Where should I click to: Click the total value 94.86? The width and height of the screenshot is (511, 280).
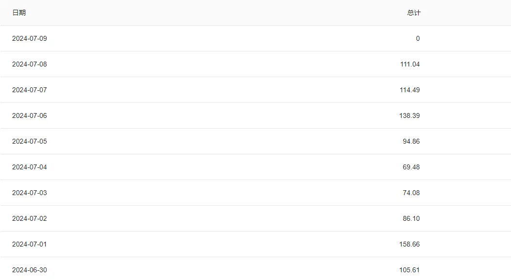point(411,141)
